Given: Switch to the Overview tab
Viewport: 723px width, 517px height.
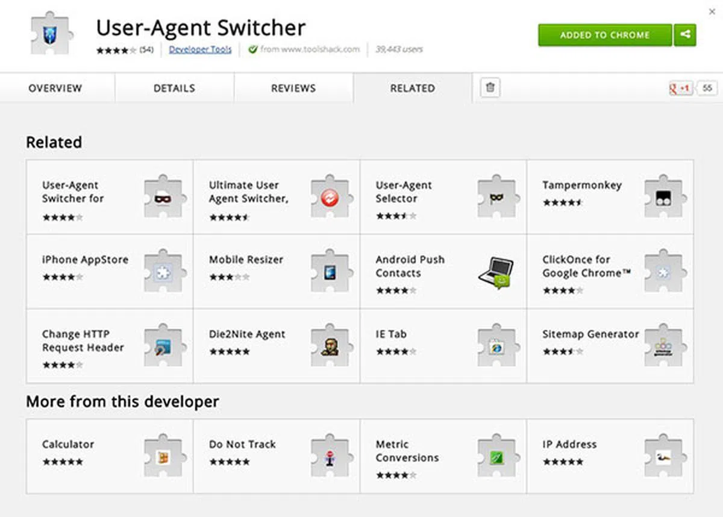Looking at the screenshot, I should point(55,88).
